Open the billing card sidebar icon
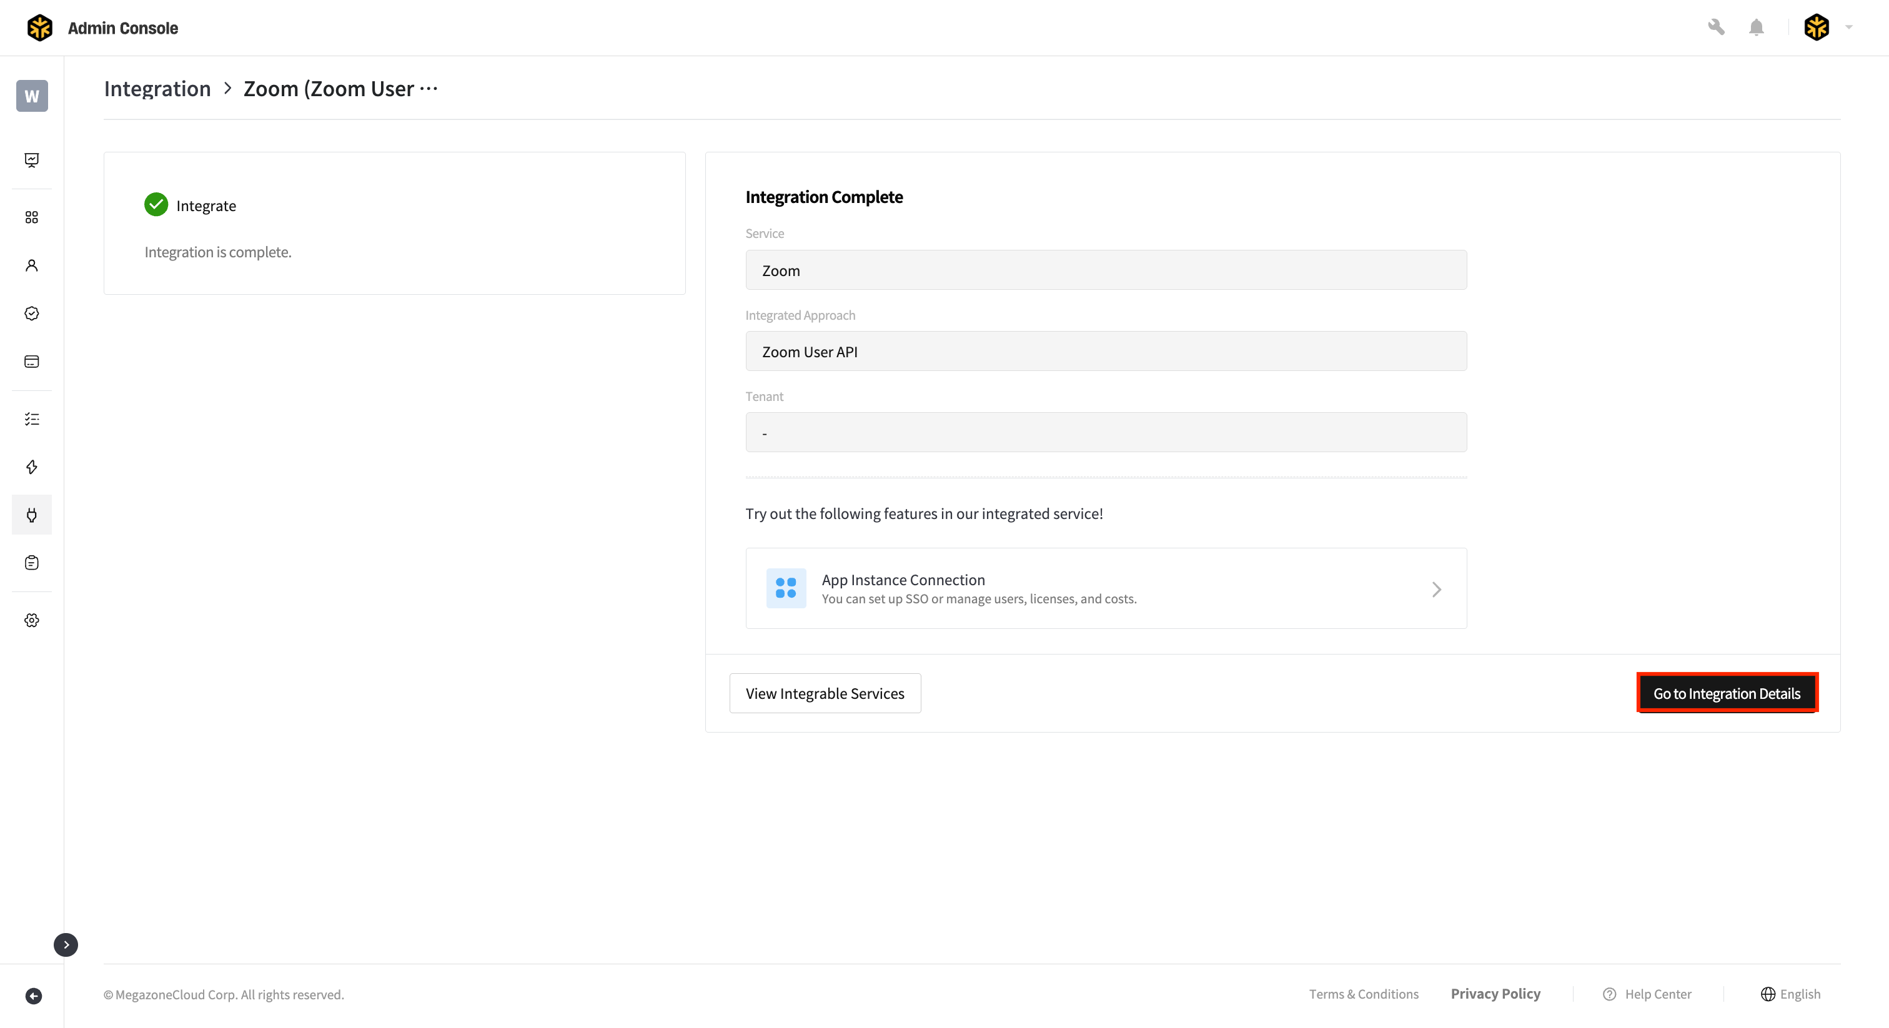Image resolution: width=1889 pixels, height=1028 pixels. (31, 362)
